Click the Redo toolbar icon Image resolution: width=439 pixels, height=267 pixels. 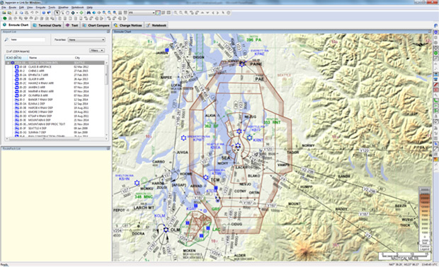[37, 13]
